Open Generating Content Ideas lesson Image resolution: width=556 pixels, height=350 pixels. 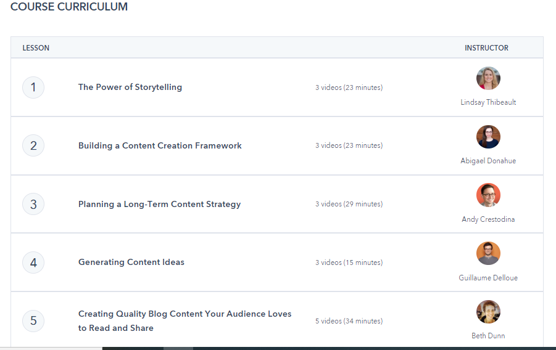131,262
